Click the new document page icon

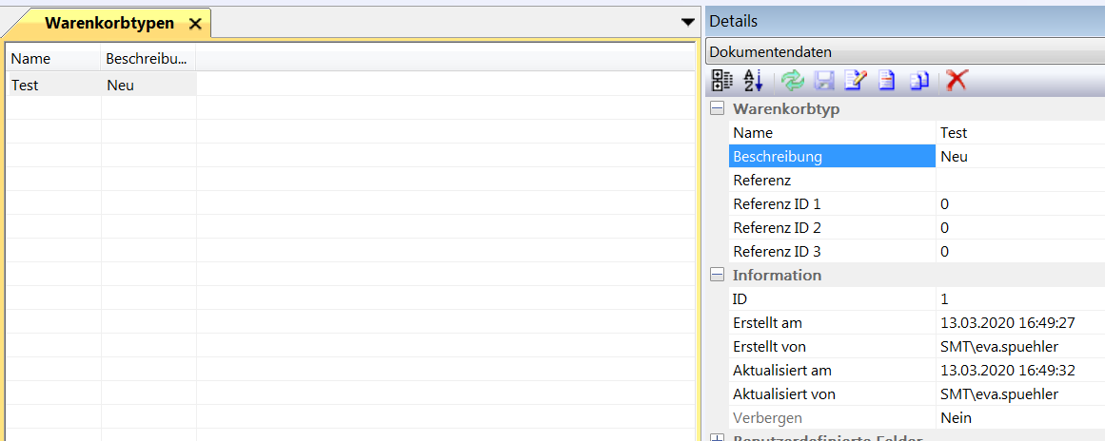886,81
